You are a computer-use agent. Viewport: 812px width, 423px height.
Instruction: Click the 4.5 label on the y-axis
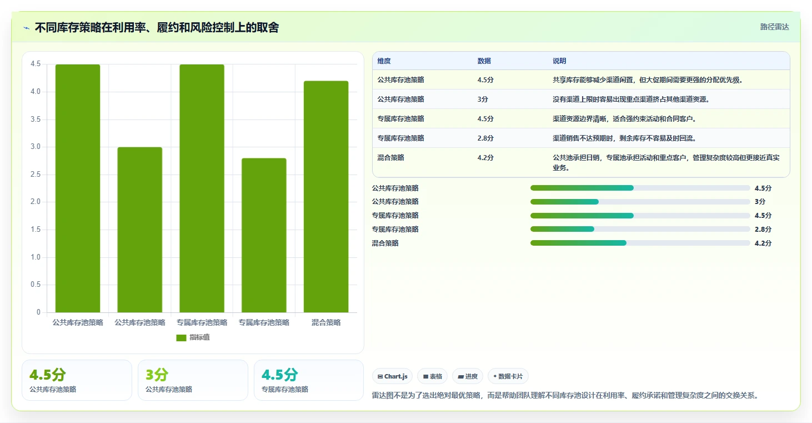pos(36,64)
